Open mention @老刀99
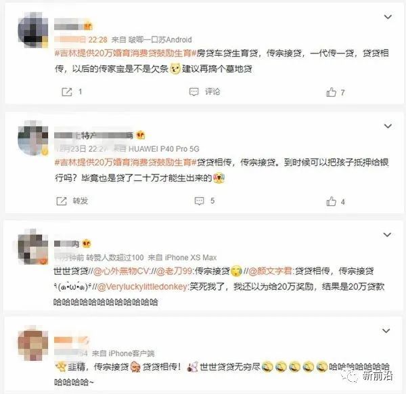Image resolution: width=406 pixels, height=394 pixels. coord(175,271)
